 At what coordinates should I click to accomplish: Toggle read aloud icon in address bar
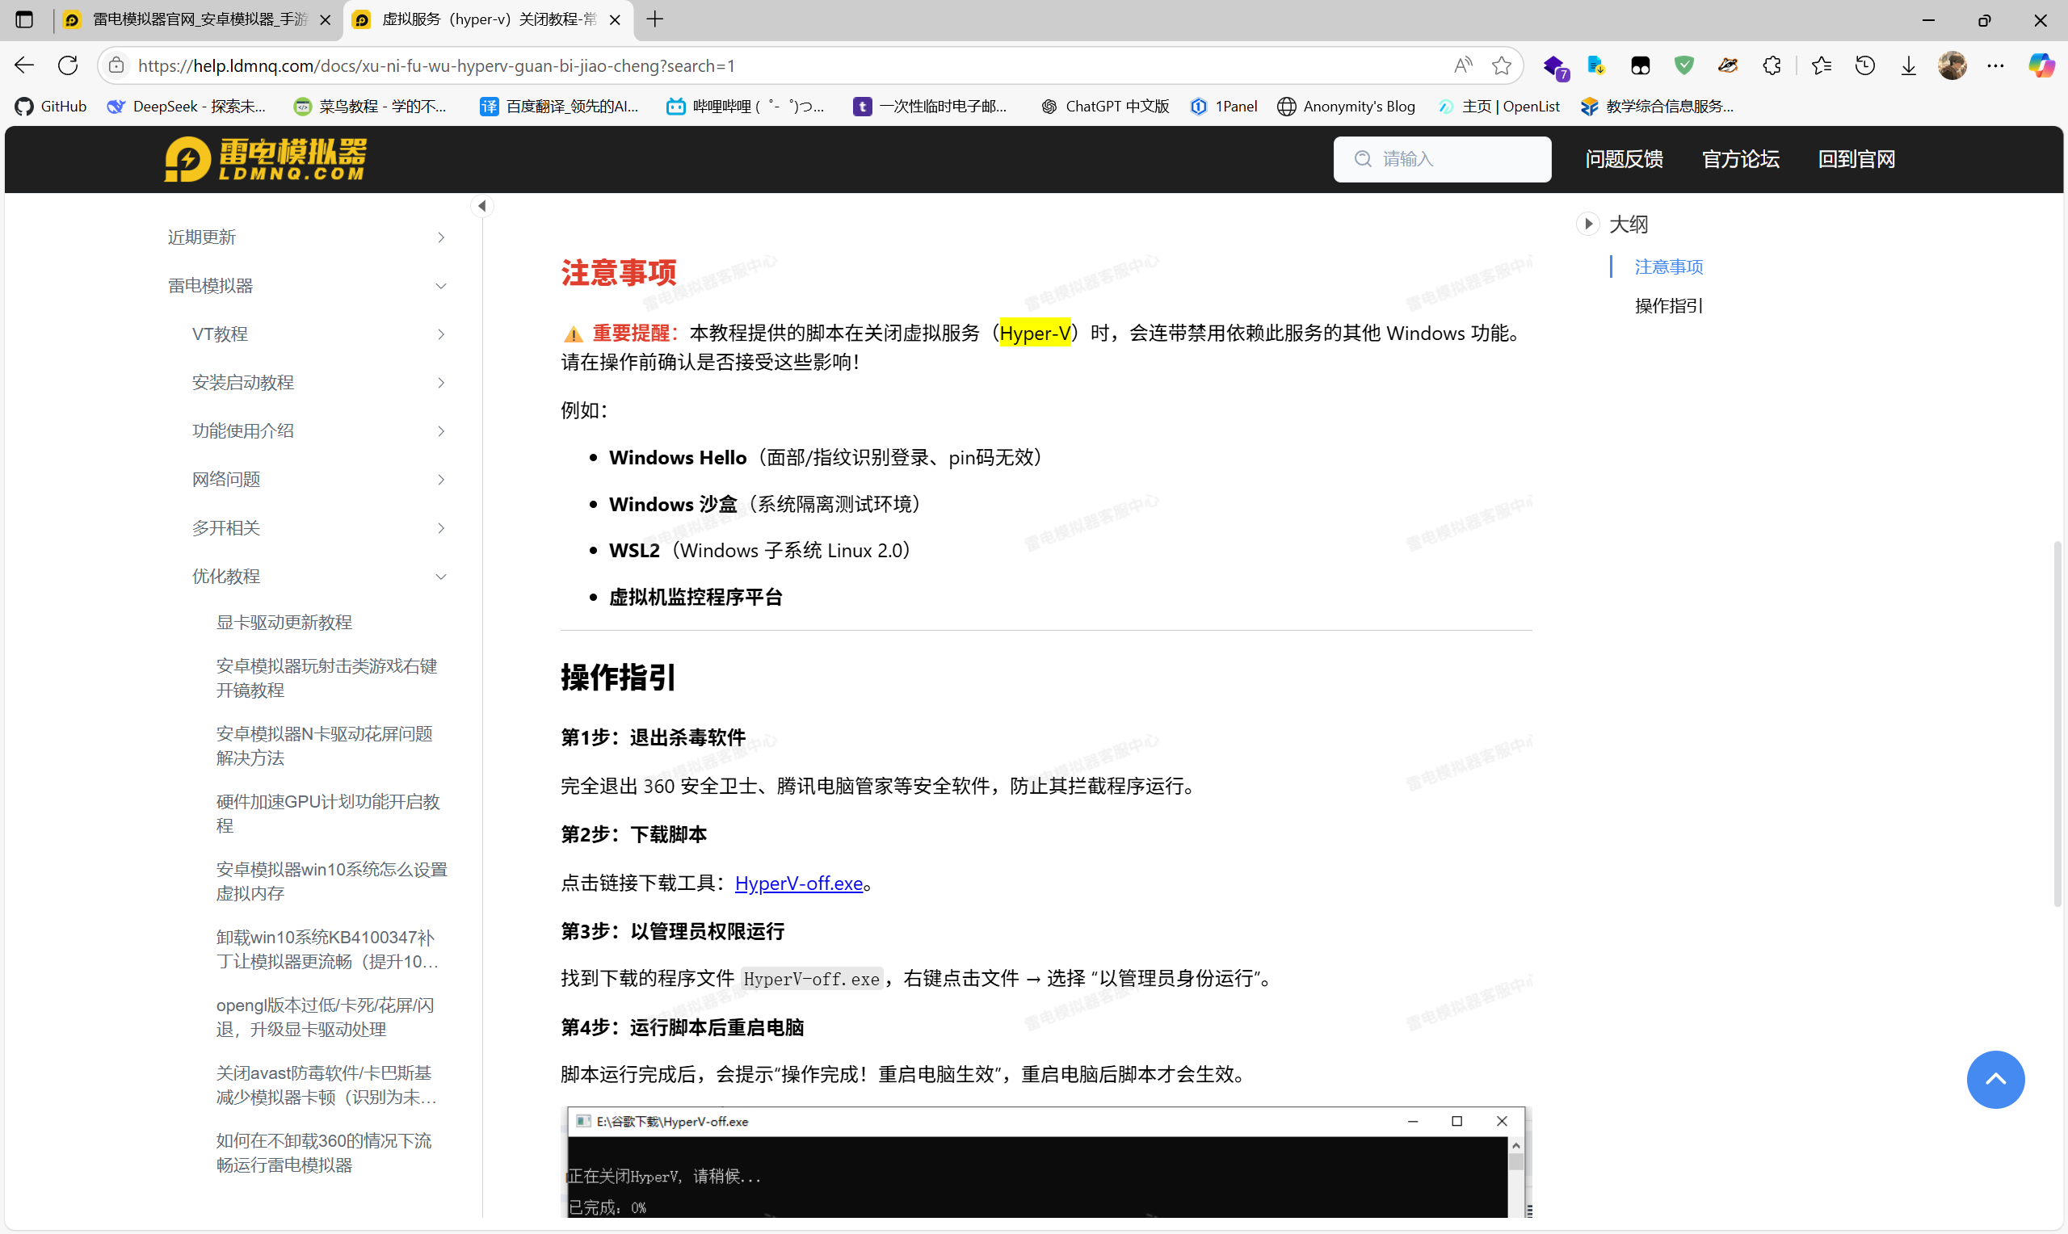click(1463, 65)
